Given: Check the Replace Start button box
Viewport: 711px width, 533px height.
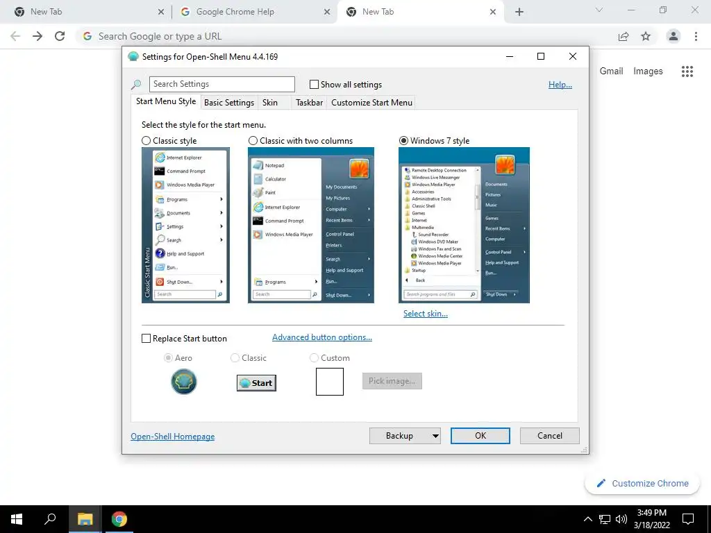Looking at the screenshot, I should click(x=146, y=339).
